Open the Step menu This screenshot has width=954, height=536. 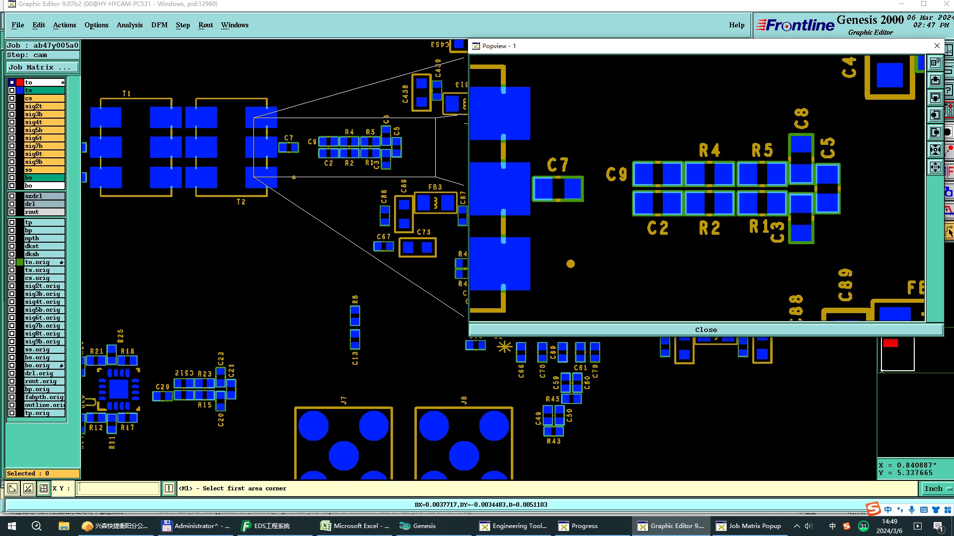click(x=182, y=25)
